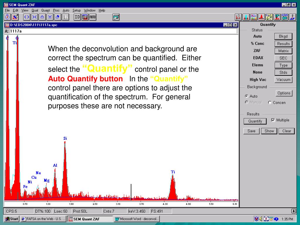Click the expand horizontal arrows icon
The image size is (300, 225).
(27, 17)
